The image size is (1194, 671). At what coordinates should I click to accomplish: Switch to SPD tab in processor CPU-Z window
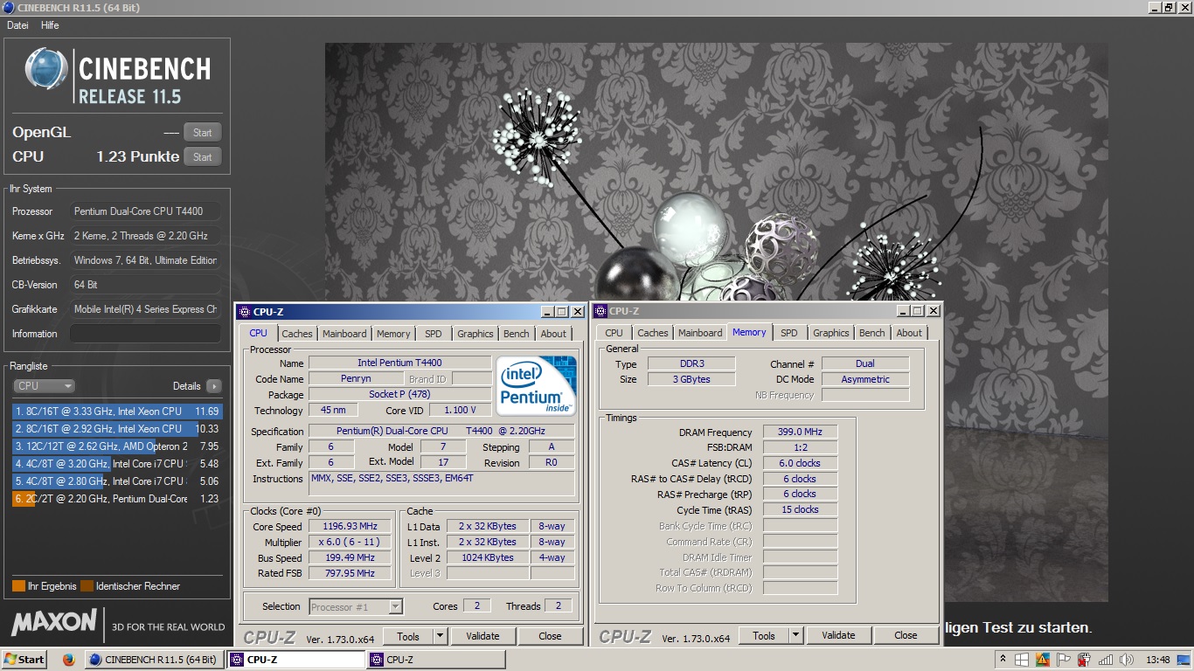[x=434, y=334]
